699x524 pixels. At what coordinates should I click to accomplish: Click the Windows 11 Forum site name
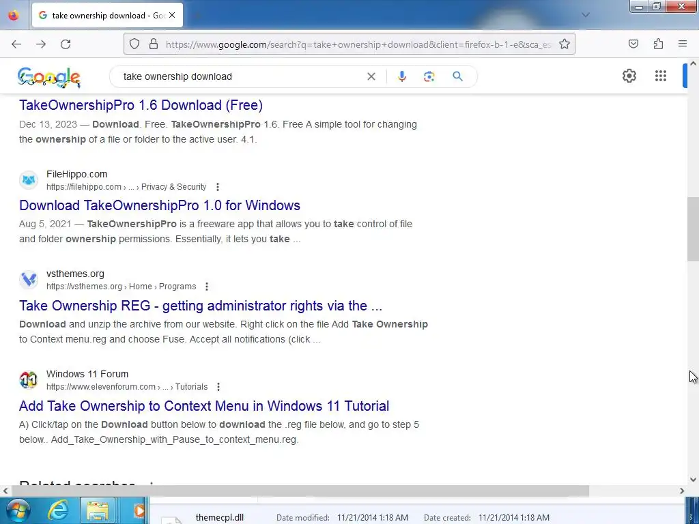[87, 375]
